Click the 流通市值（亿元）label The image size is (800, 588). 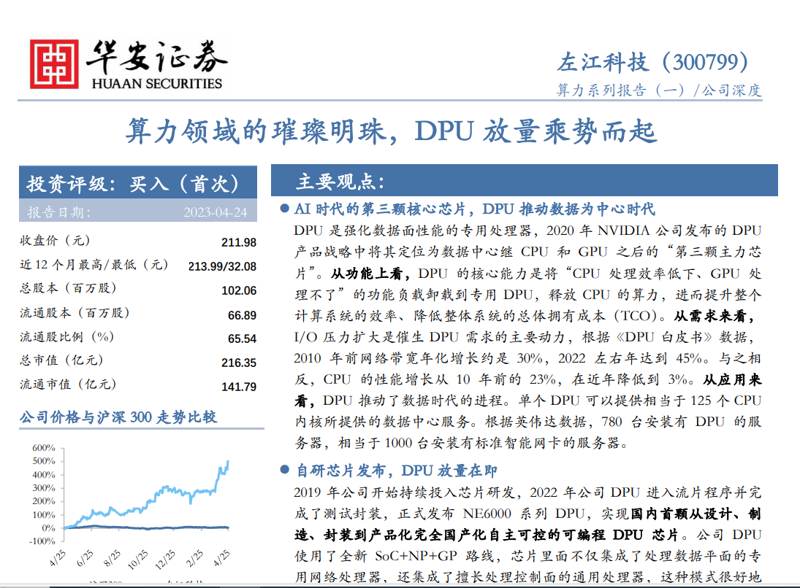coord(68,384)
